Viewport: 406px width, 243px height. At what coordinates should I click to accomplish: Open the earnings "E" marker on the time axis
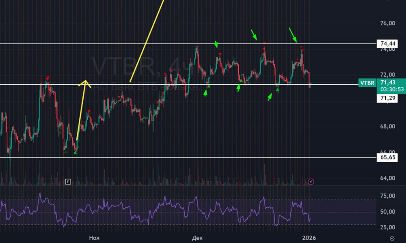coord(68,182)
